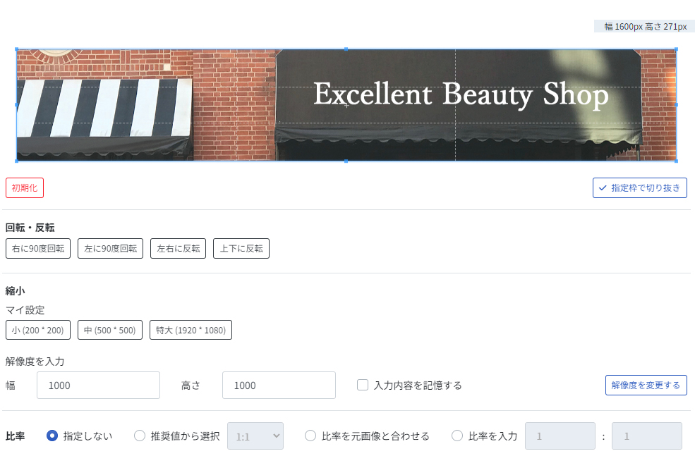Apply crop with 指定枠で切り抜き button

click(x=639, y=187)
